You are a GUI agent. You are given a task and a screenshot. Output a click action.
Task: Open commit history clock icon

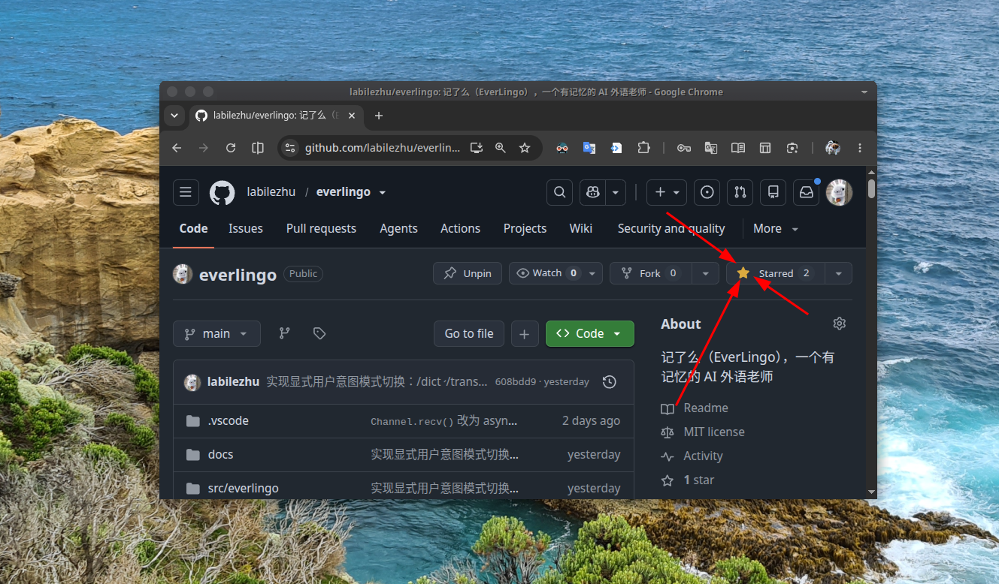[610, 382]
